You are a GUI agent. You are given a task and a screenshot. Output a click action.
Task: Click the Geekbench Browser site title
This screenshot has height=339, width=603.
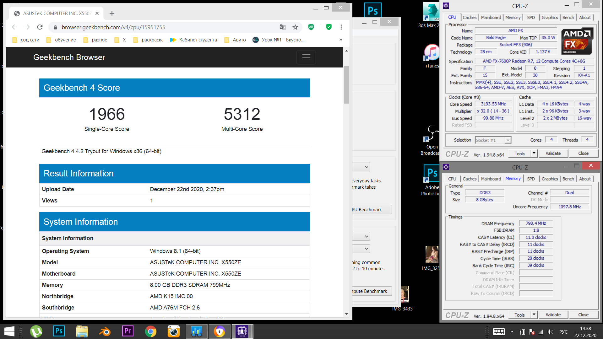click(x=69, y=57)
